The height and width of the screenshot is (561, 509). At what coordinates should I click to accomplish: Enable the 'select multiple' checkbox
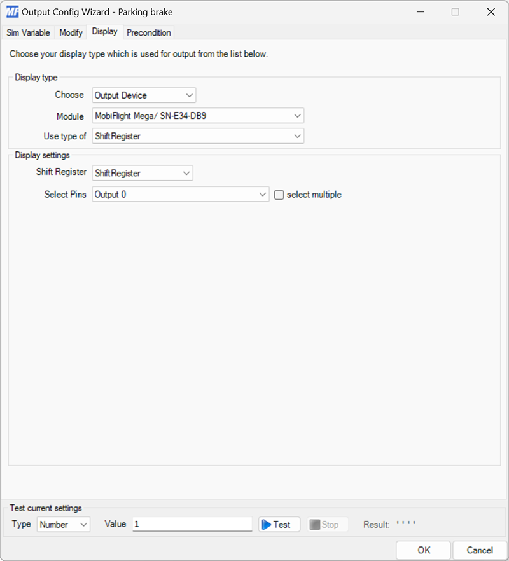279,195
